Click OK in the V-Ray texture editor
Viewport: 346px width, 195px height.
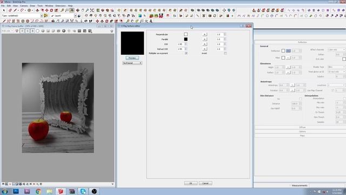[x=191, y=183]
